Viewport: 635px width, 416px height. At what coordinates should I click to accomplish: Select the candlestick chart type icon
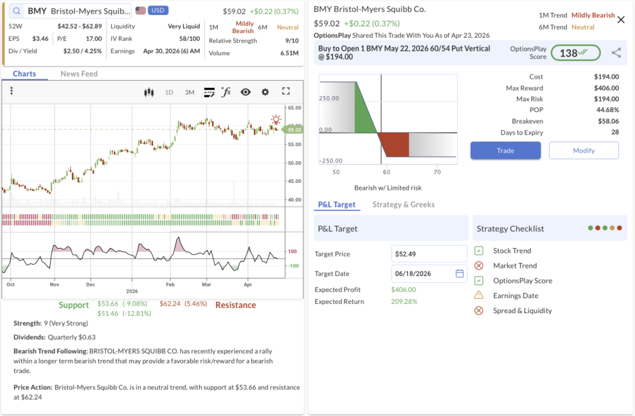[148, 92]
